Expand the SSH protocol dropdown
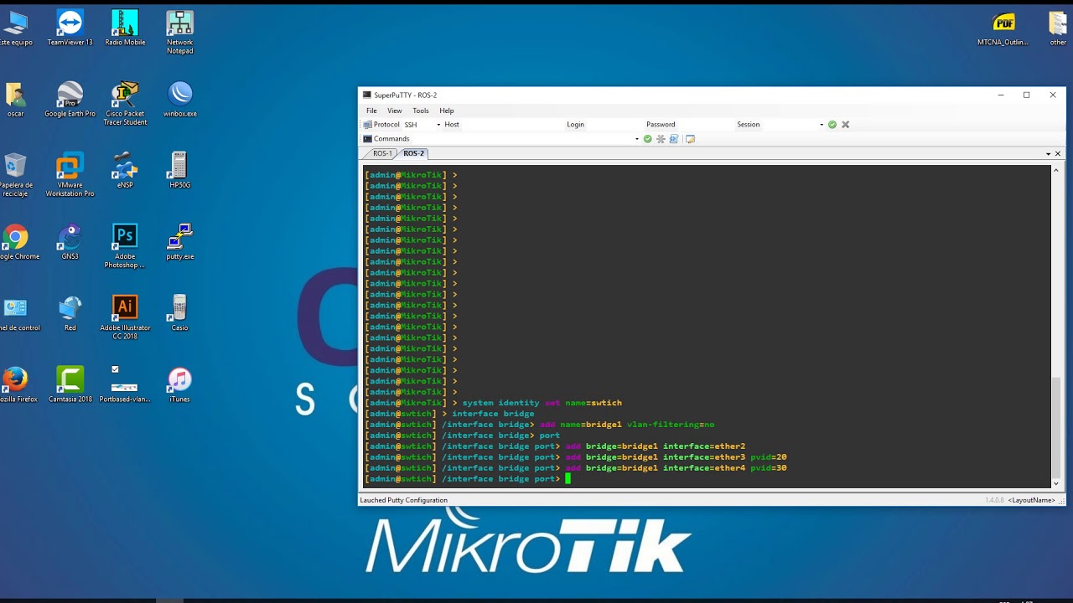The image size is (1073, 603). (x=438, y=125)
